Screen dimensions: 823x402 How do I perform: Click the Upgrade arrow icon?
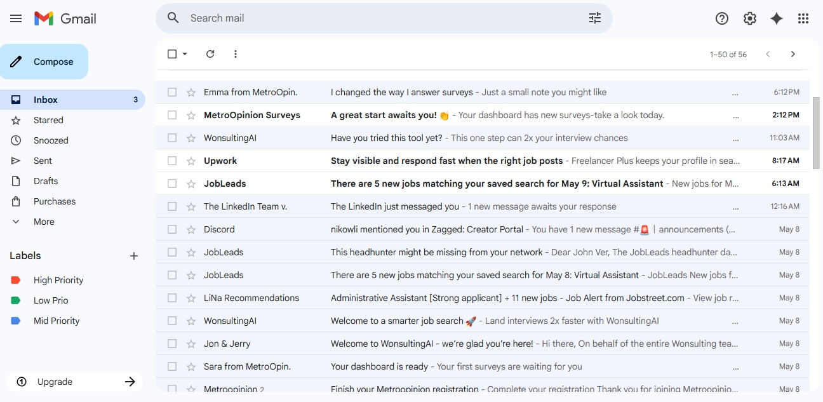coord(130,382)
